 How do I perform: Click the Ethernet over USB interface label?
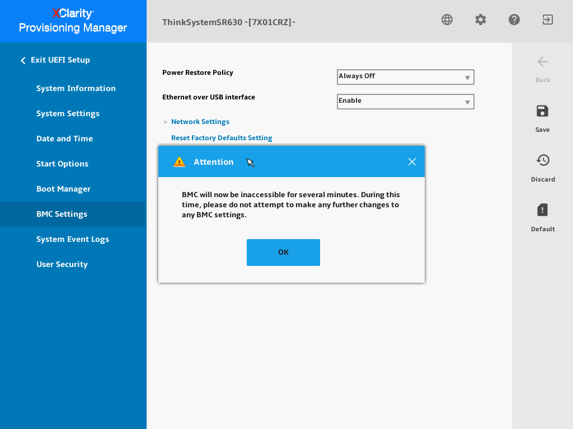tap(209, 97)
